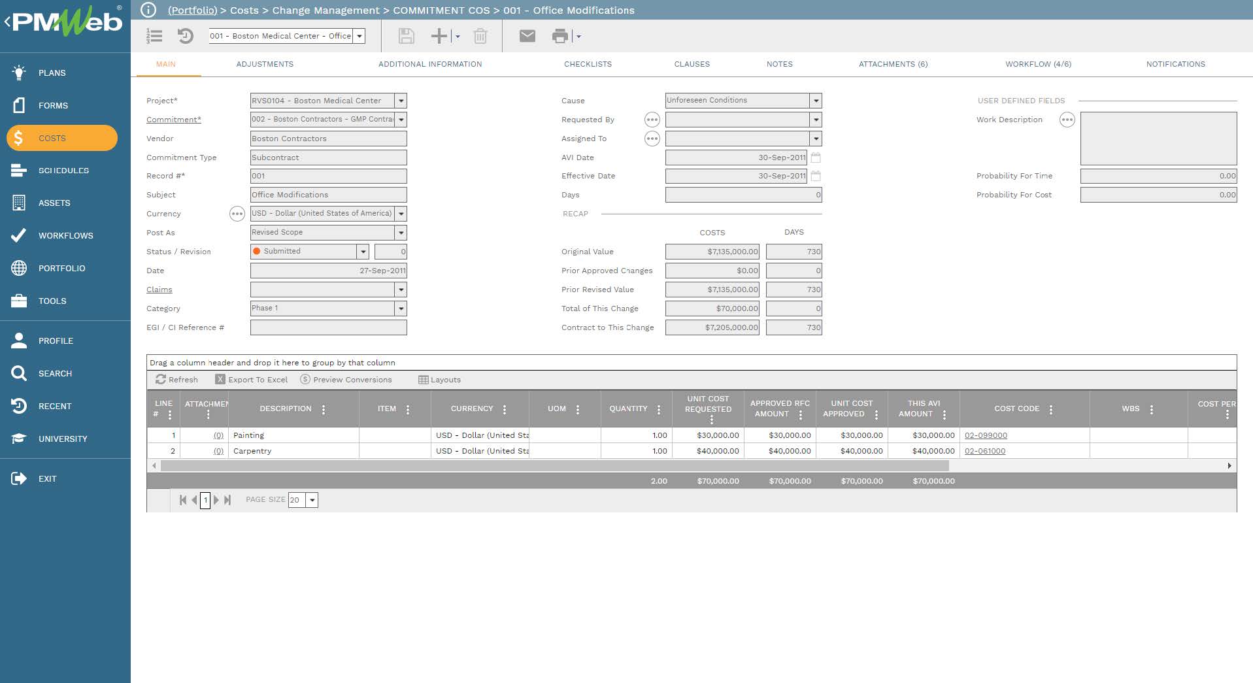Click the Claims field label link
The width and height of the screenshot is (1253, 683).
[159, 290]
